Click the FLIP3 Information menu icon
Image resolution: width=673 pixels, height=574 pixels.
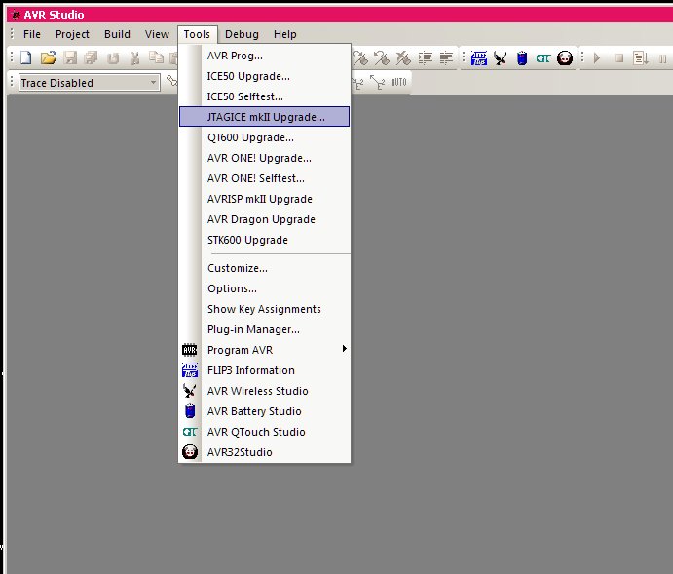point(190,370)
